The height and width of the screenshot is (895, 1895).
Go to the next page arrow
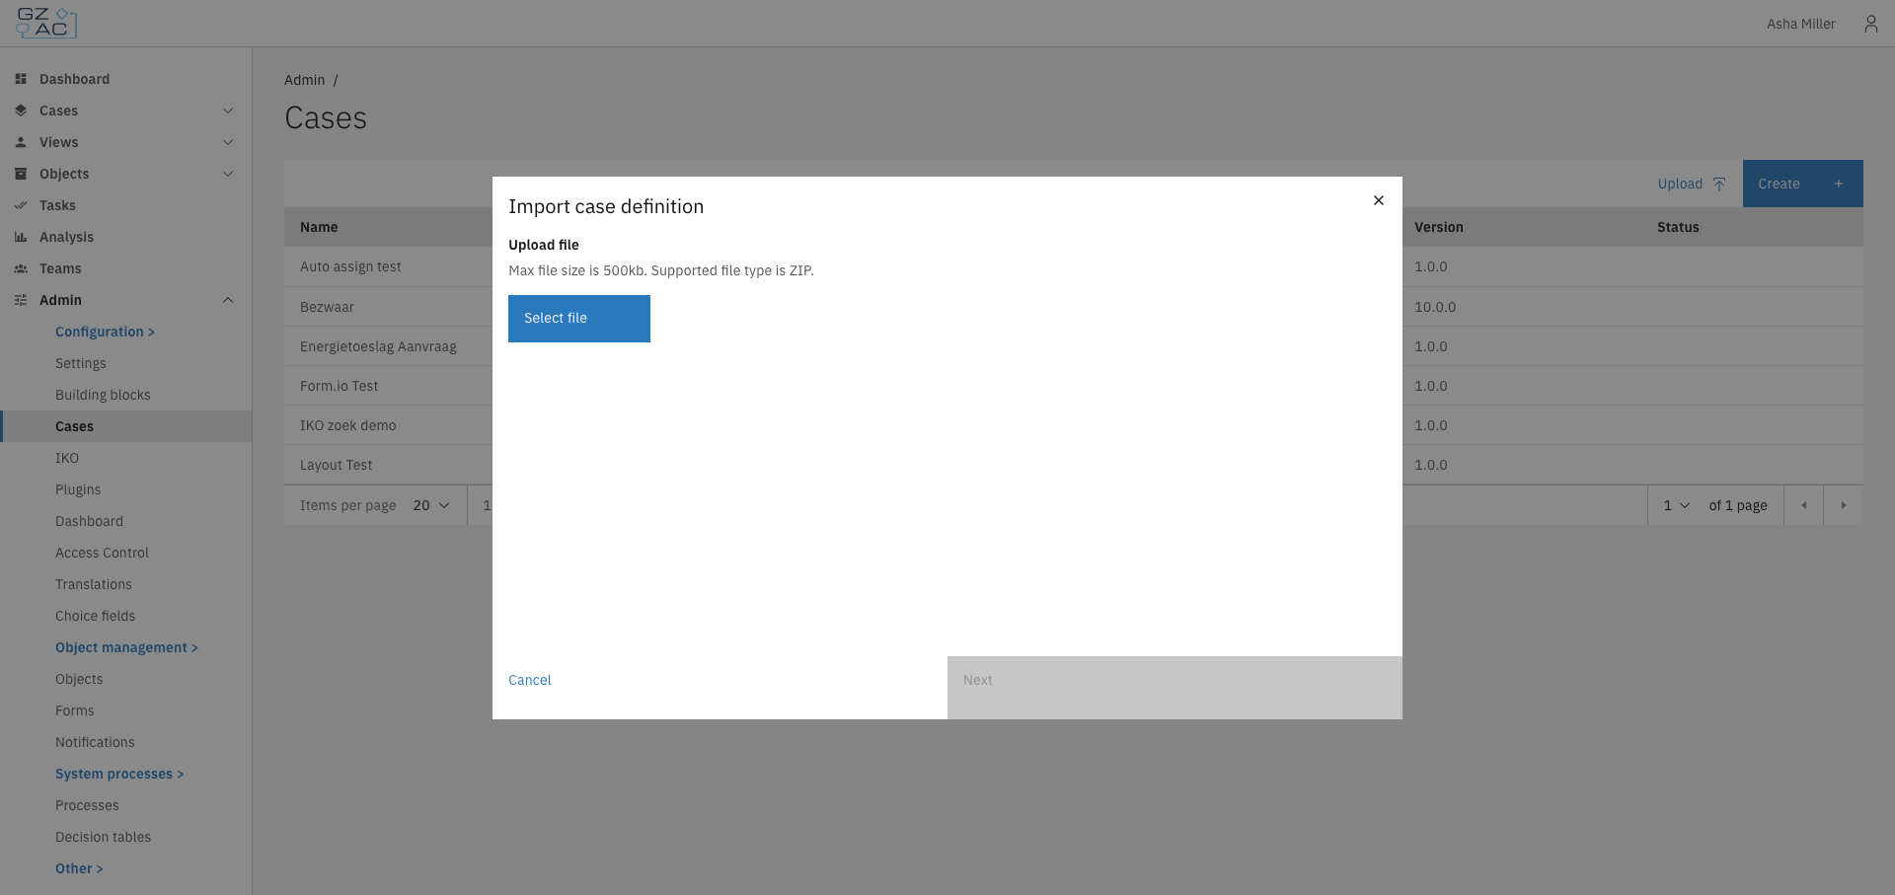click(1844, 505)
